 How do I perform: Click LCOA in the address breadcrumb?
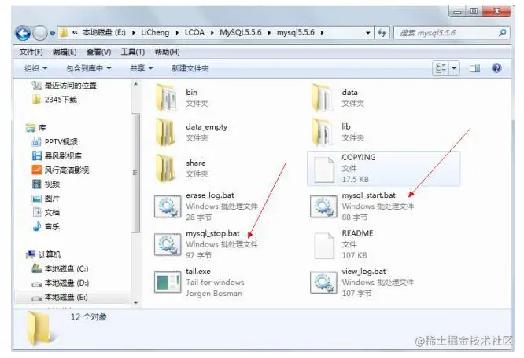(x=194, y=32)
